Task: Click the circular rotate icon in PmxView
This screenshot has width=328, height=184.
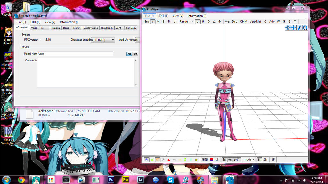Action: [x=305, y=28]
